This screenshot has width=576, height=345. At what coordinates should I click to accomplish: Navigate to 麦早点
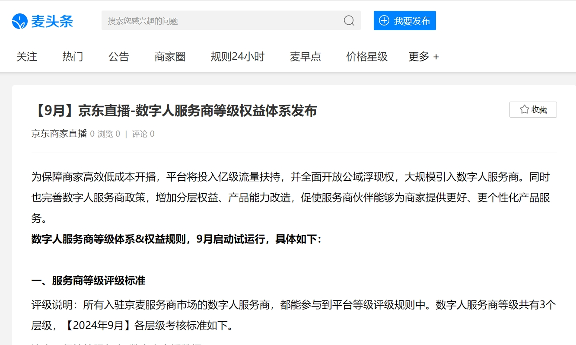click(x=305, y=57)
